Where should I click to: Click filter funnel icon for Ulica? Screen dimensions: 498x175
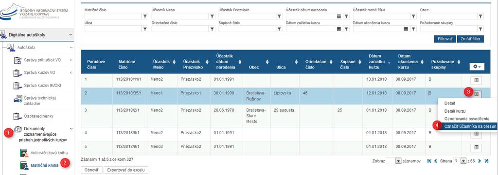[x=145, y=29]
